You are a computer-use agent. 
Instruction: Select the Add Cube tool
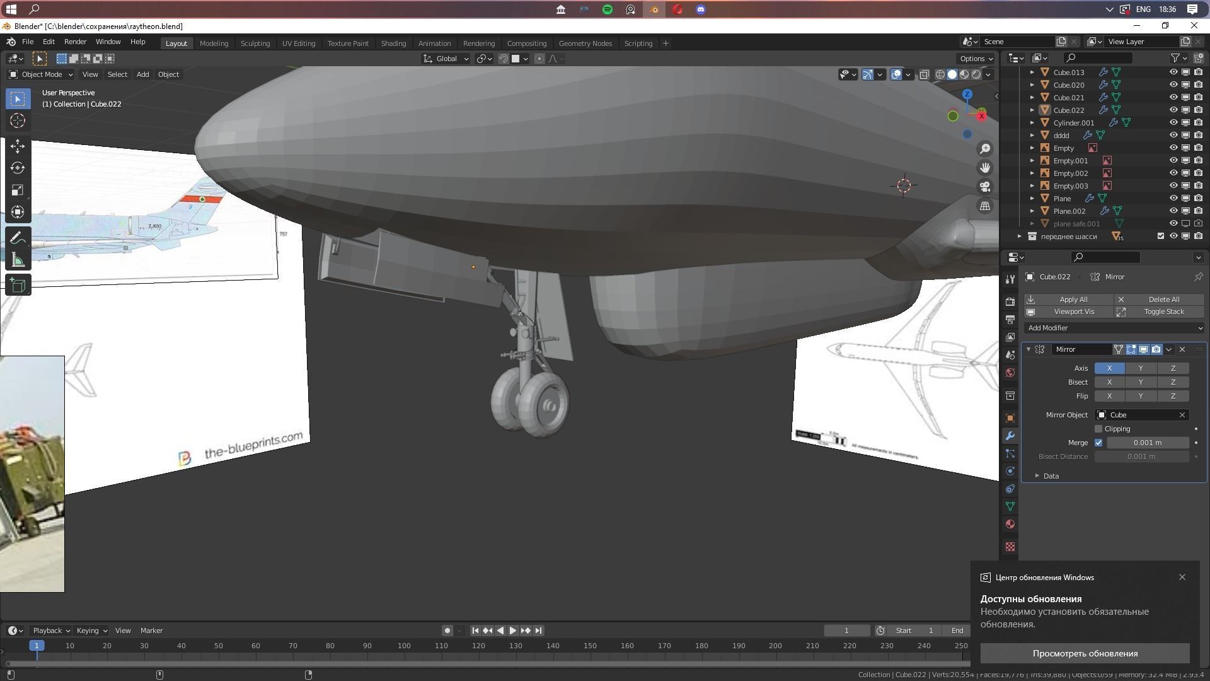pyautogui.click(x=18, y=285)
